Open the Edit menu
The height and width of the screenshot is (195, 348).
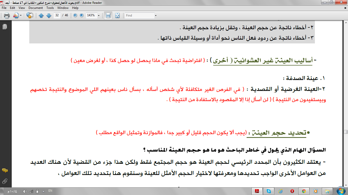(12, 8)
